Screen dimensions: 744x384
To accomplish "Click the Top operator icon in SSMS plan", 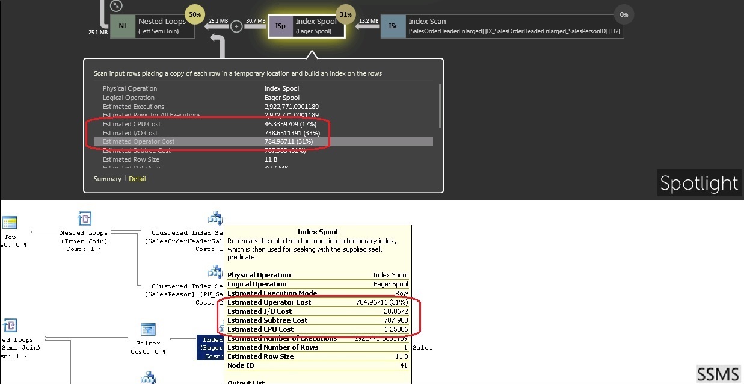I will click(9, 223).
